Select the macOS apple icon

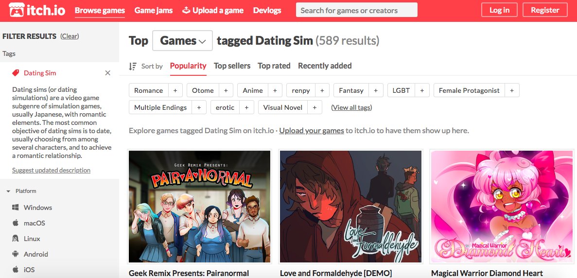16,223
